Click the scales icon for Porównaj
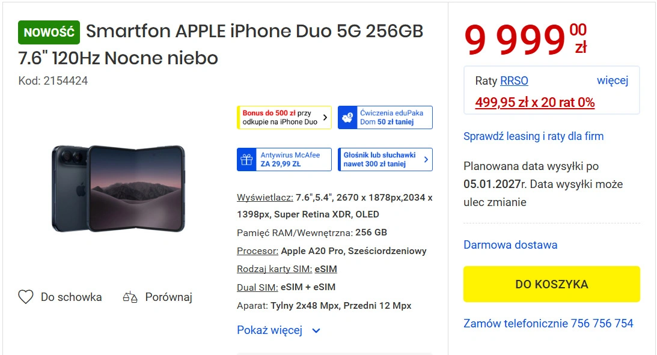 (130, 297)
